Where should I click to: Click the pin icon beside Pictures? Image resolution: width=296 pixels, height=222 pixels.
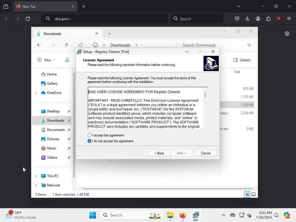pos(69,139)
